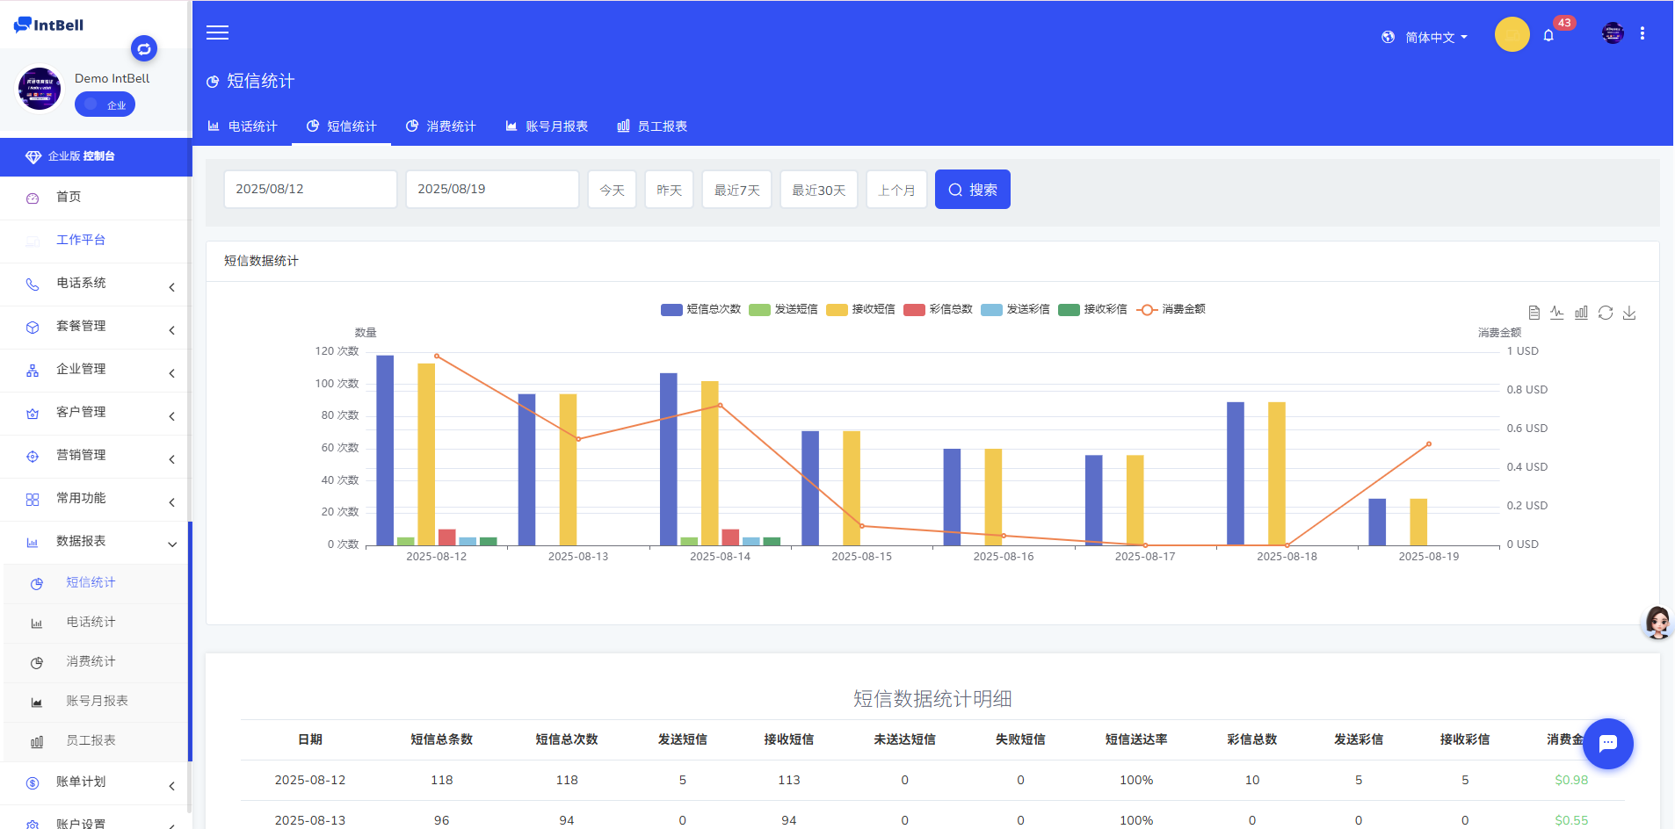This screenshot has height=829, width=1675.
Task: Toggle 发送彩信 legend series
Action: click(1016, 309)
